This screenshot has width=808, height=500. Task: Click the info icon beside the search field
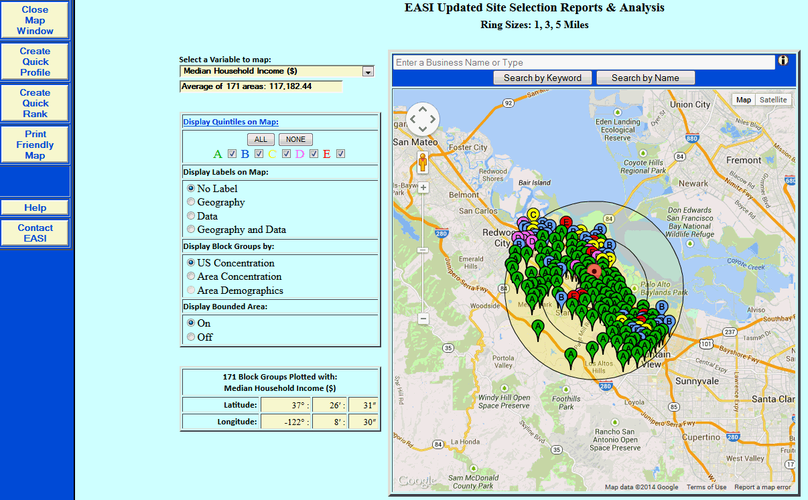[783, 61]
